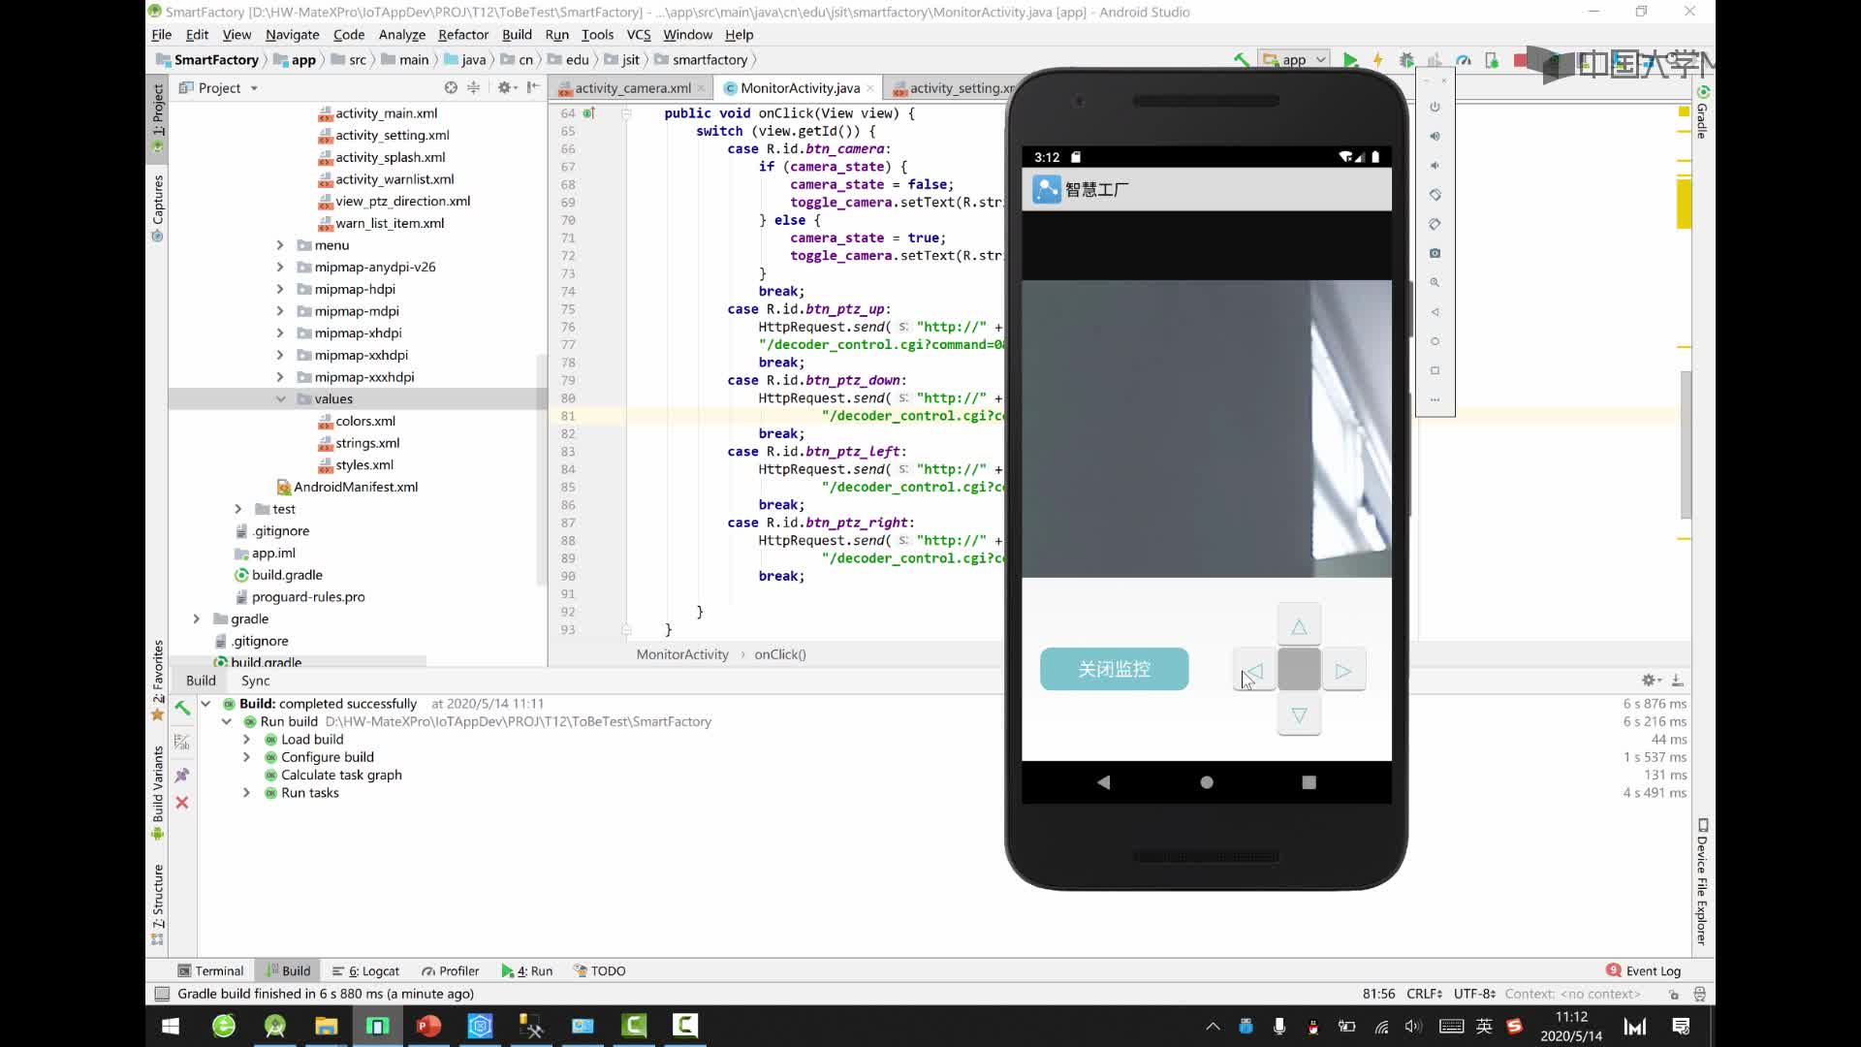Tap the PTZ up arrow in the app
The height and width of the screenshot is (1047, 1861).
[x=1299, y=626]
